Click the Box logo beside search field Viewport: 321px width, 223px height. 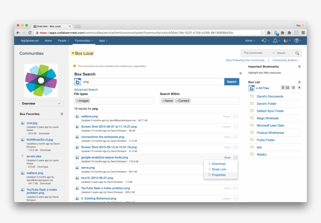[x=78, y=82]
